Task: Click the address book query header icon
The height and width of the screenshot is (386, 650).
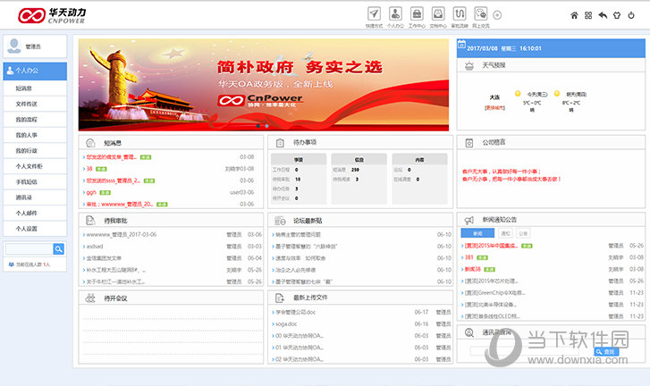Action: pyautogui.click(x=469, y=332)
